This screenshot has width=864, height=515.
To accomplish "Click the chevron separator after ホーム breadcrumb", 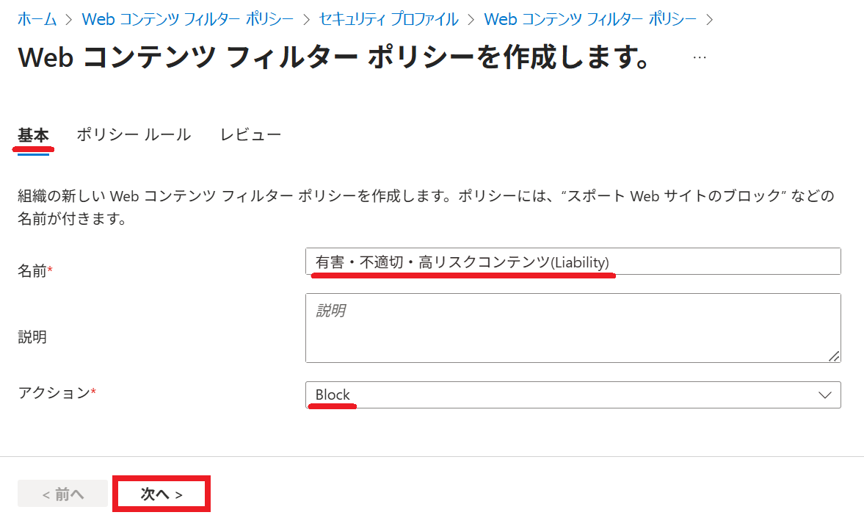I will click(69, 20).
